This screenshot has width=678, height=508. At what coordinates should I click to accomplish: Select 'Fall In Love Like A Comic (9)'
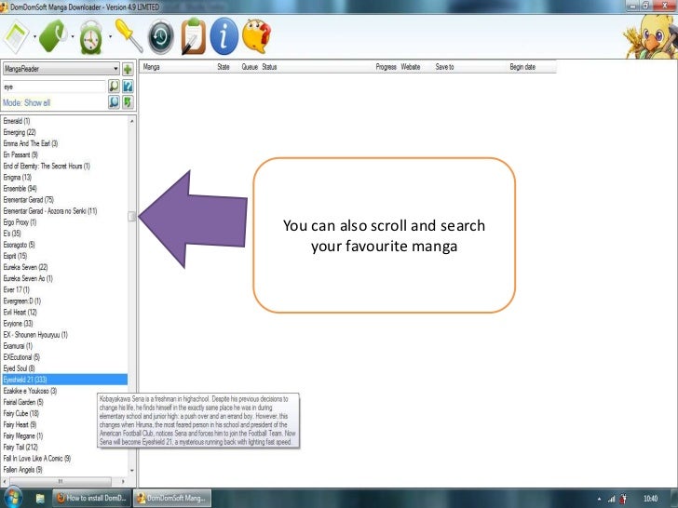(x=36, y=458)
